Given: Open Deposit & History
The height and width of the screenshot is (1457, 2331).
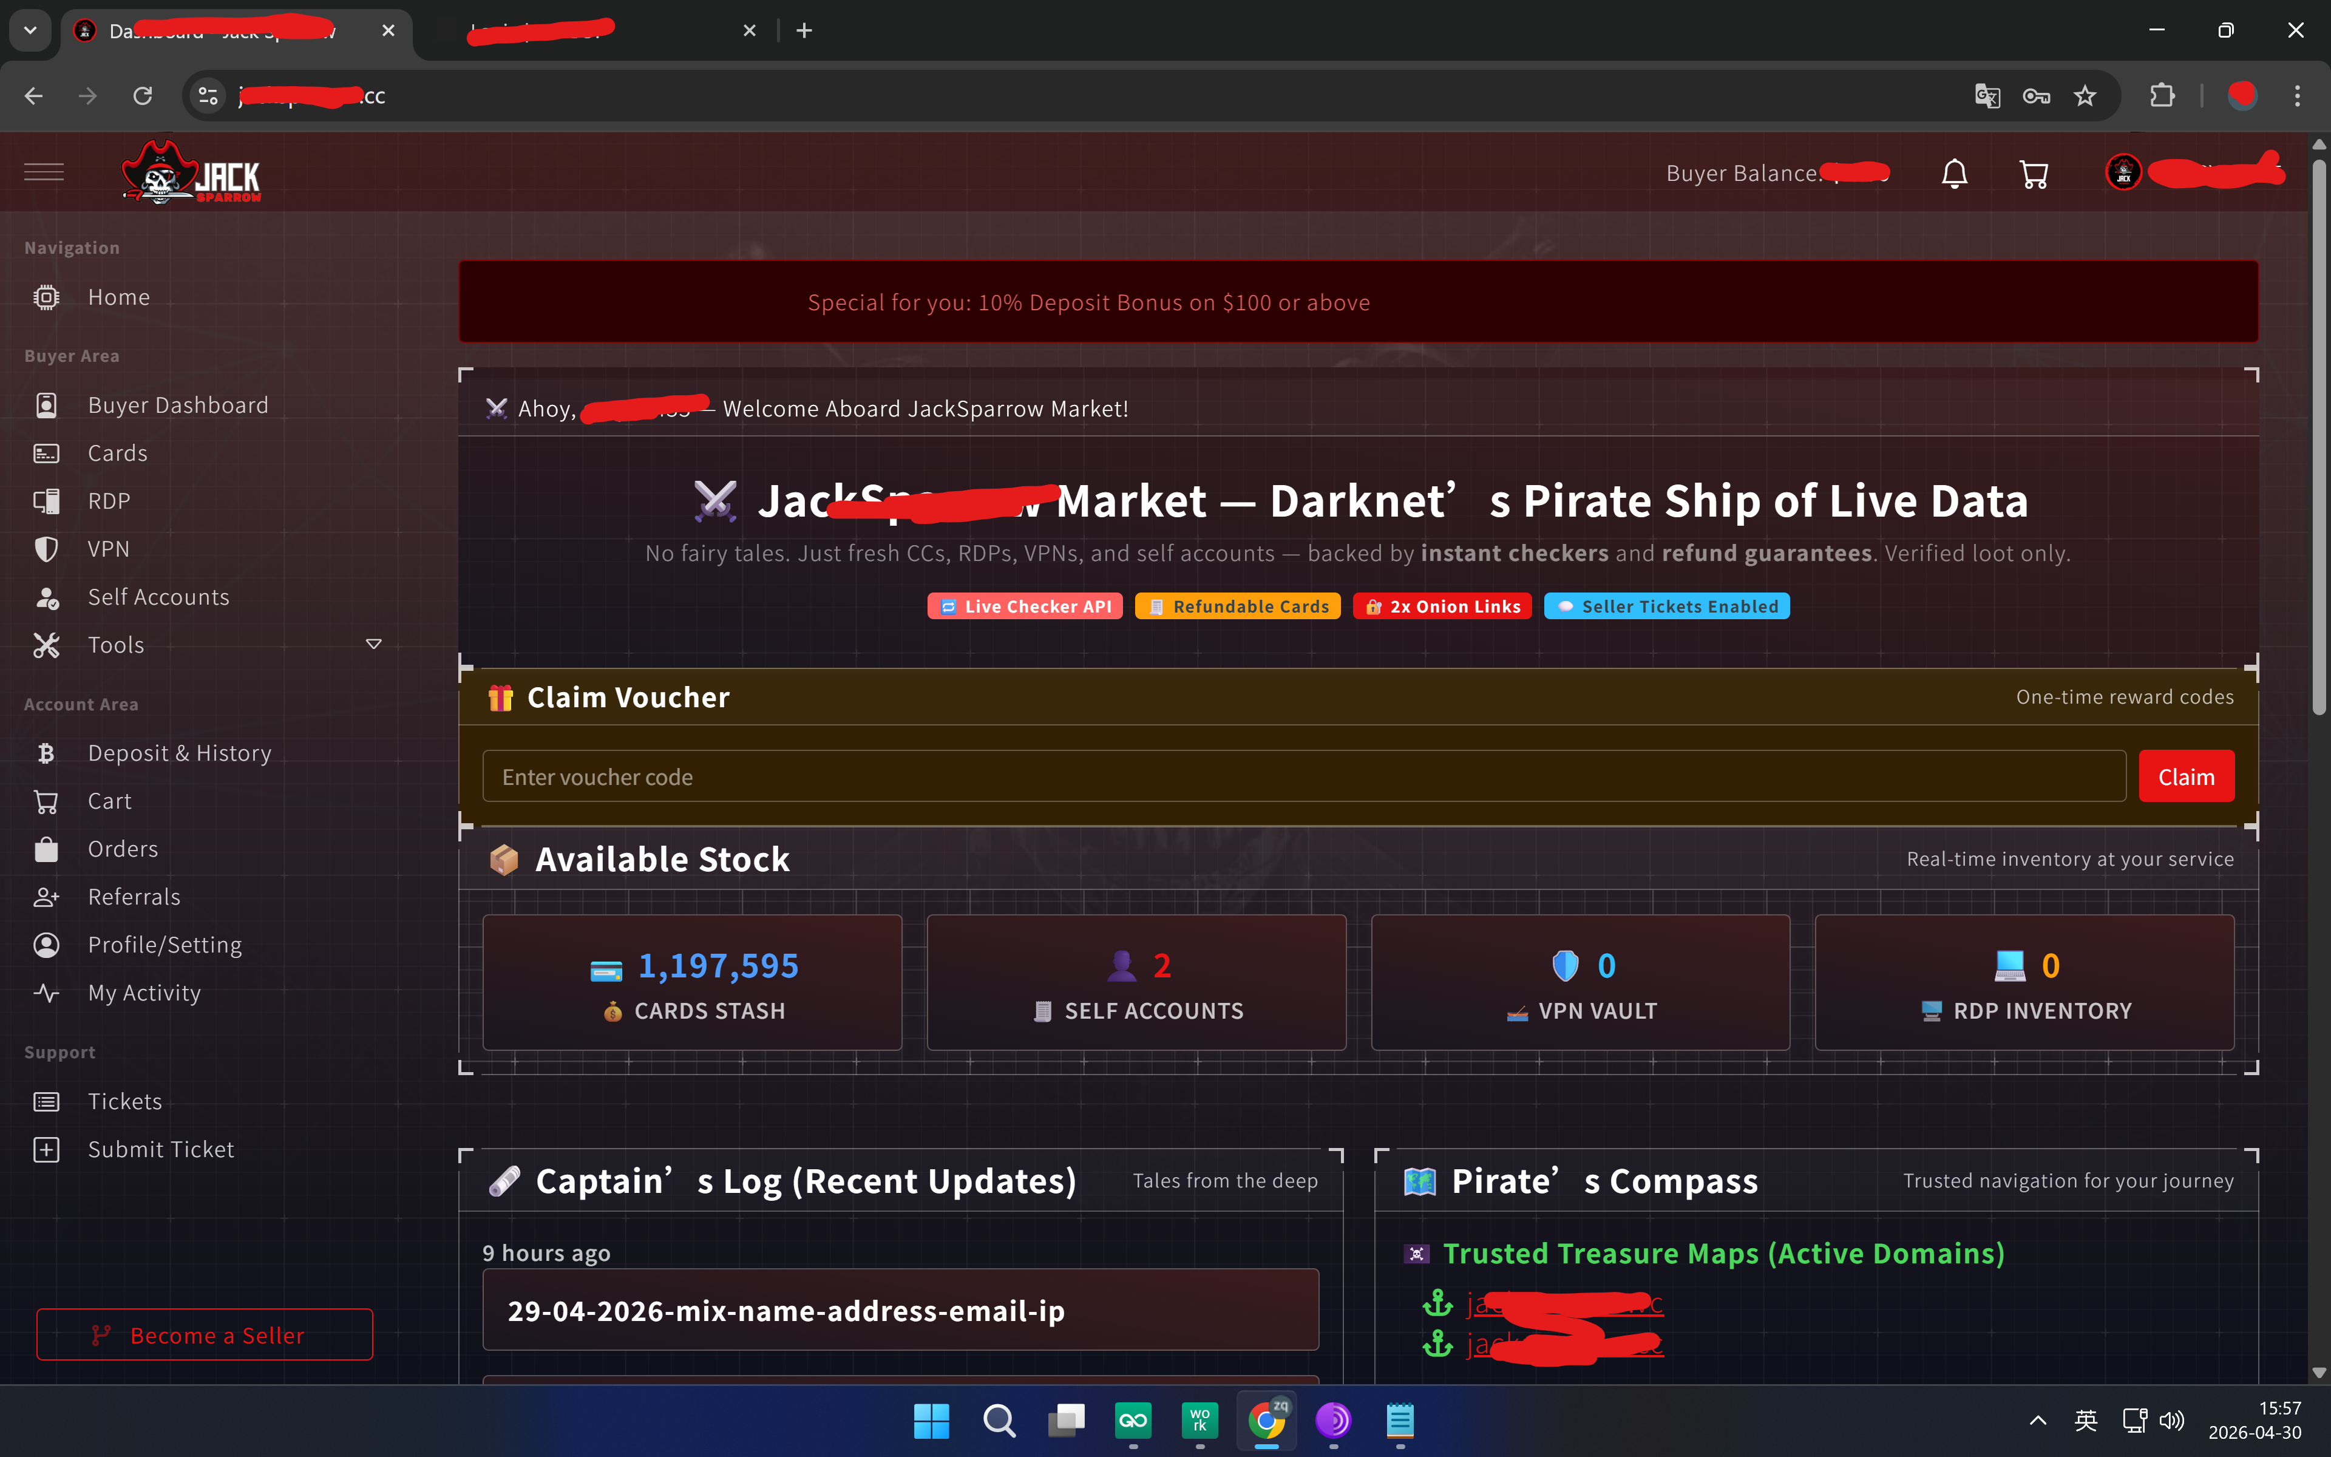Looking at the screenshot, I should (180, 753).
